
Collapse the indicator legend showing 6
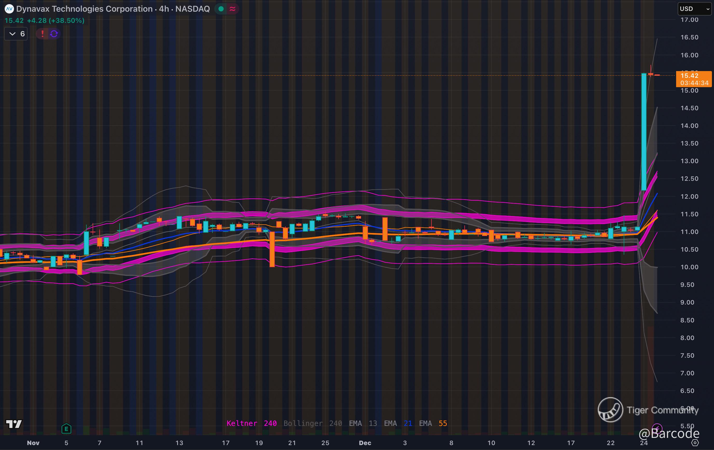(16, 34)
